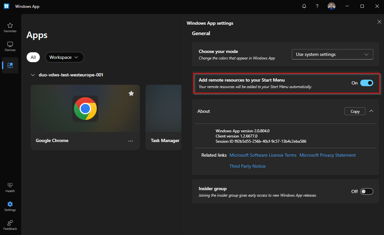Click the Settings gear icon

pos(10,206)
